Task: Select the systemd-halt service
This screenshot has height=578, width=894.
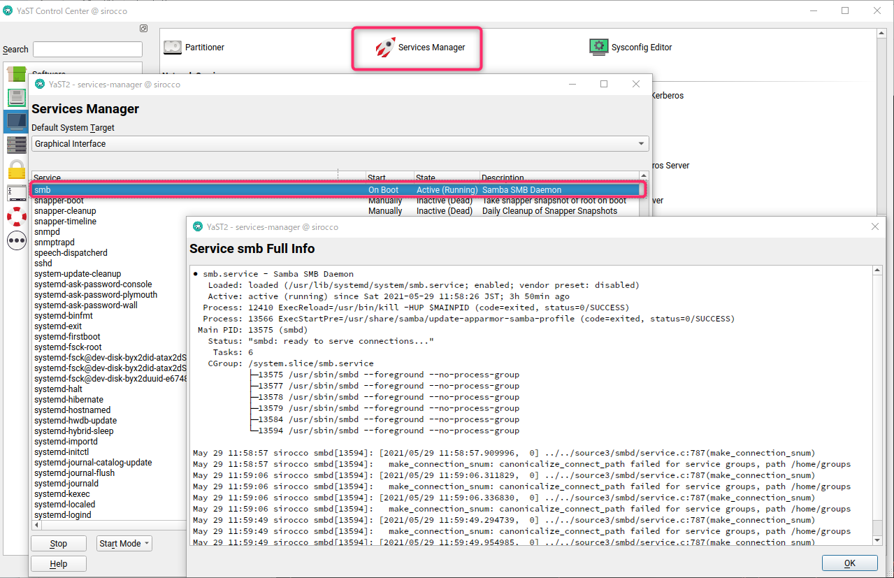Action: pyautogui.click(x=58, y=389)
